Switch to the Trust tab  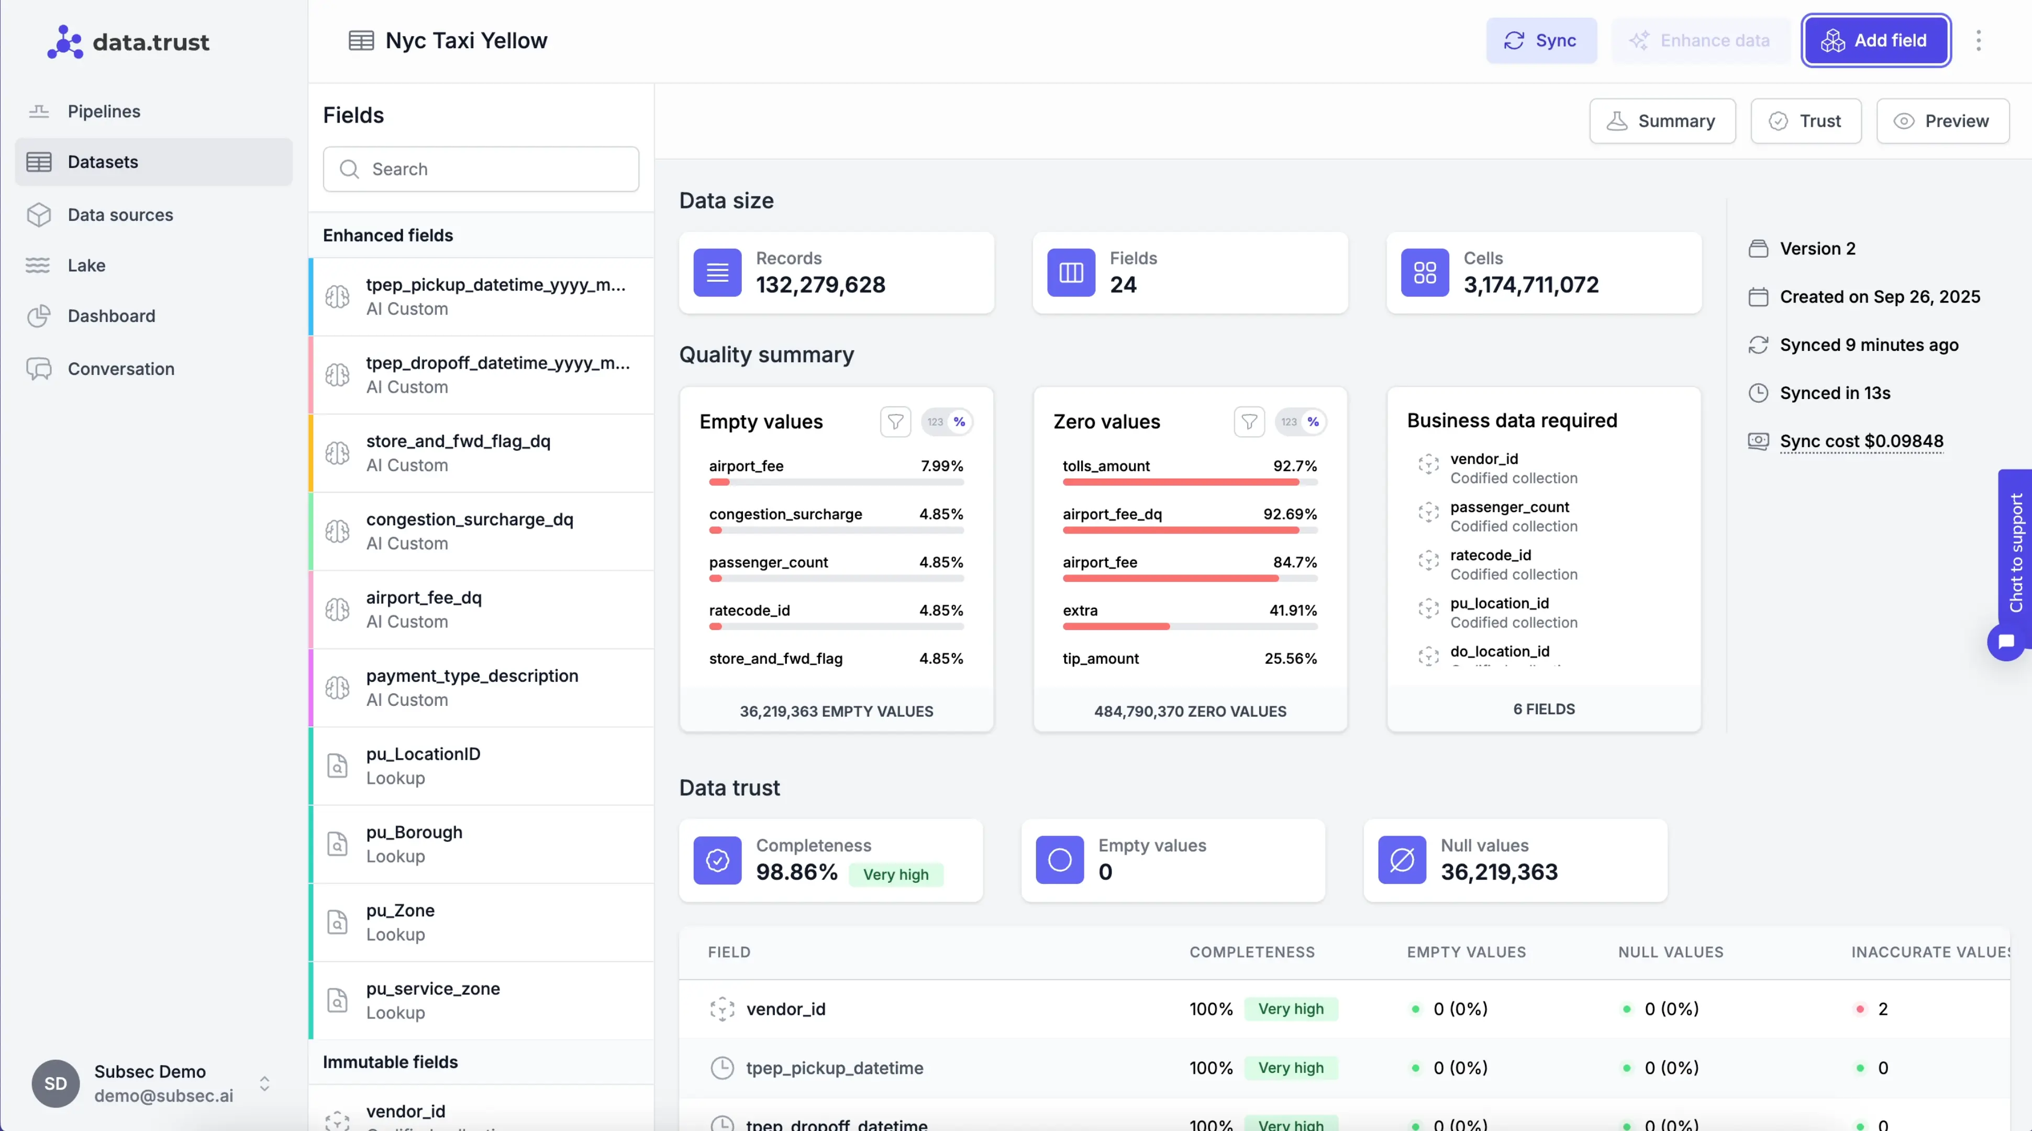click(x=1806, y=120)
